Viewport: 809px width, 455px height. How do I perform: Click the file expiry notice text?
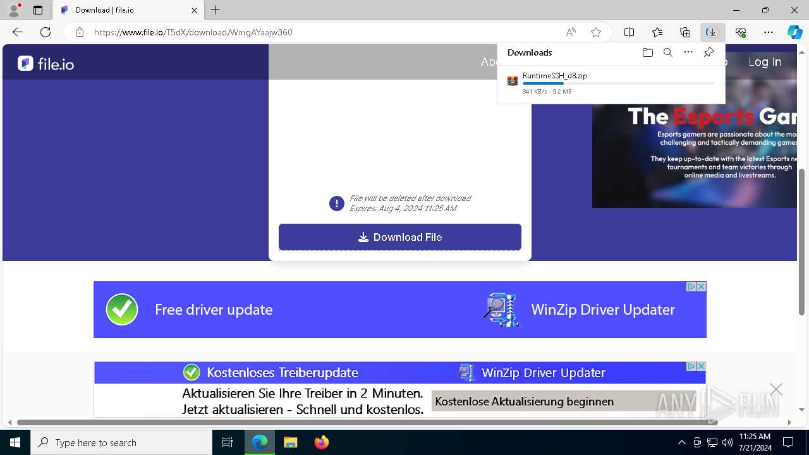pos(410,203)
